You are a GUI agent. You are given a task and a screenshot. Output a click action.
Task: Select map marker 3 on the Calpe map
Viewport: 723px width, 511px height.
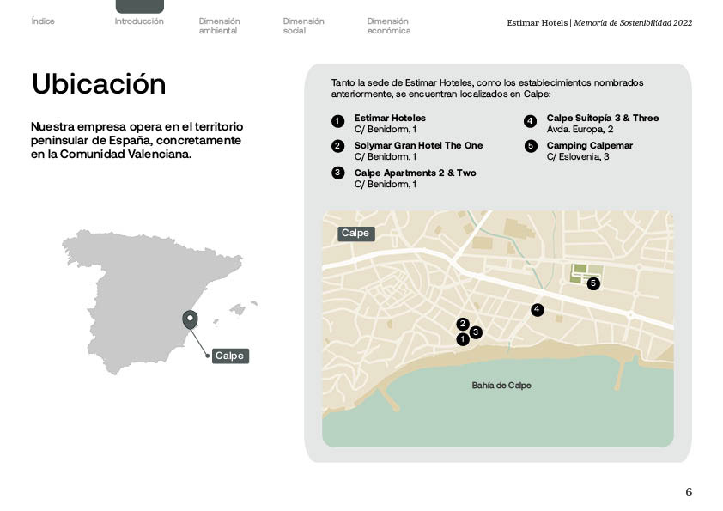coord(476,332)
